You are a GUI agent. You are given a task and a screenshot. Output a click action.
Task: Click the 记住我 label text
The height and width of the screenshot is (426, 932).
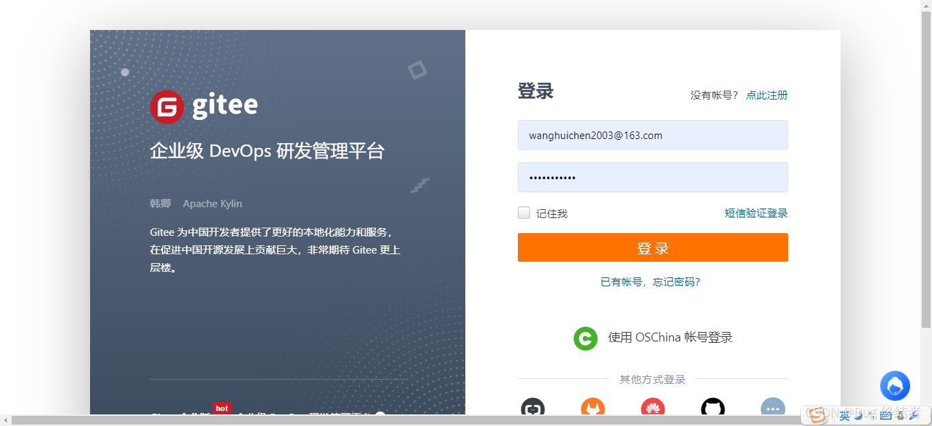coord(551,213)
